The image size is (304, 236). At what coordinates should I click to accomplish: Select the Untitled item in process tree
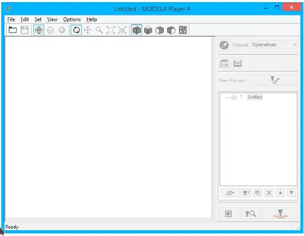(x=255, y=97)
